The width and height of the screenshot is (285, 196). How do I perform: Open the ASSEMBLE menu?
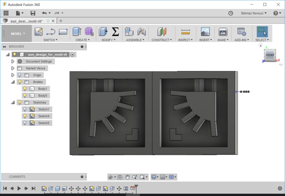(x=135, y=40)
